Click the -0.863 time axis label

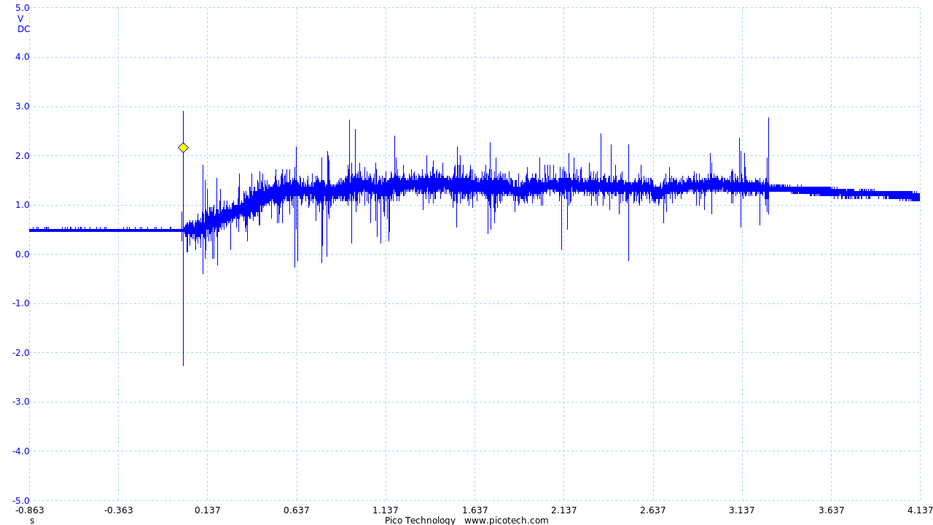[x=29, y=510]
